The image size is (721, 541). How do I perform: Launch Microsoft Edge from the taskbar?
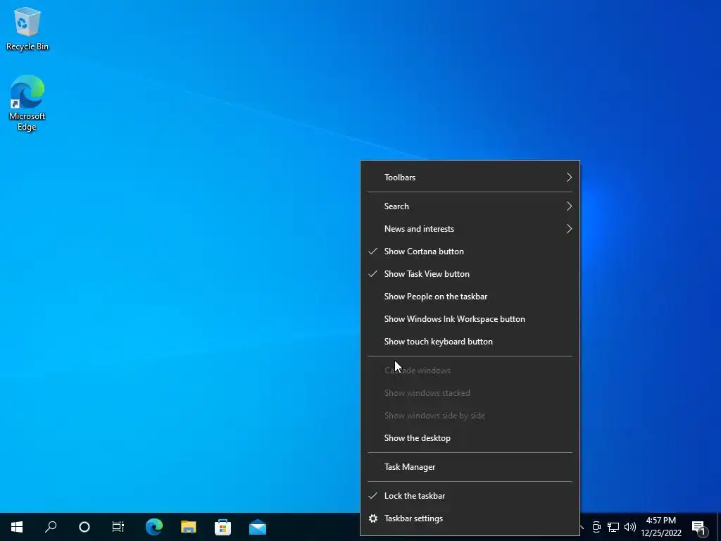point(154,527)
